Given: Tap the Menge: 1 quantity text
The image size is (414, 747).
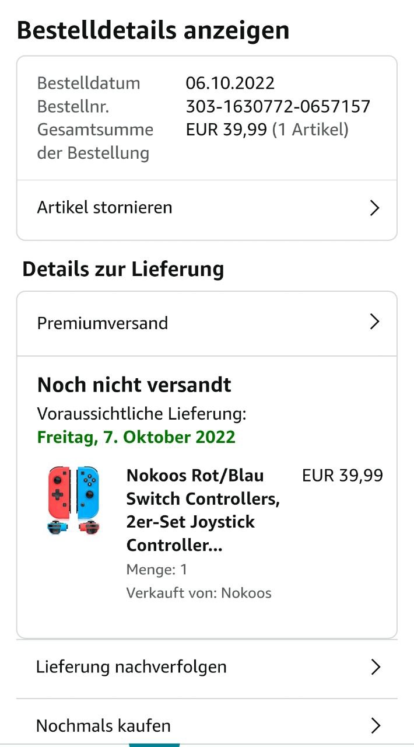Looking at the screenshot, I should [x=157, y=570].
